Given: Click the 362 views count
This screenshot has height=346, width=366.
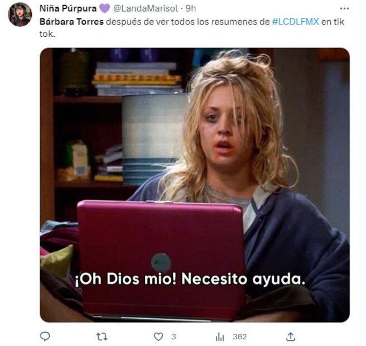Looking at the screenshot, I should point(240,337).
